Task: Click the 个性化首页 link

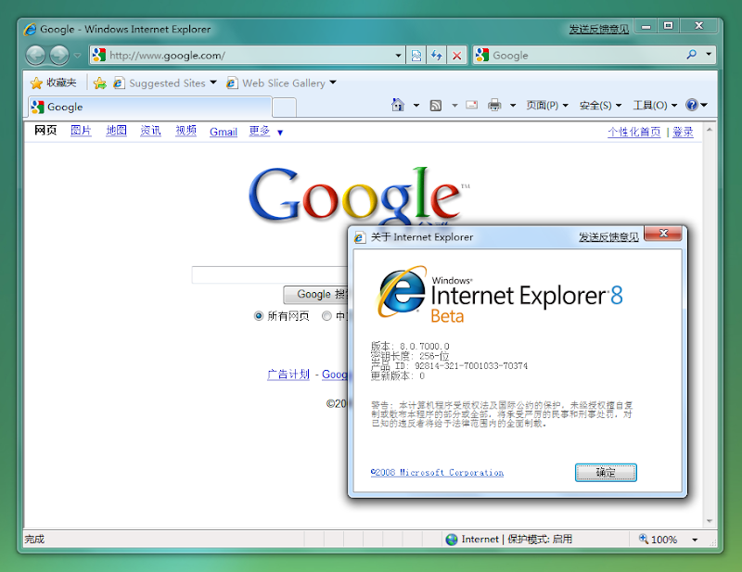Action: (634, 132)
